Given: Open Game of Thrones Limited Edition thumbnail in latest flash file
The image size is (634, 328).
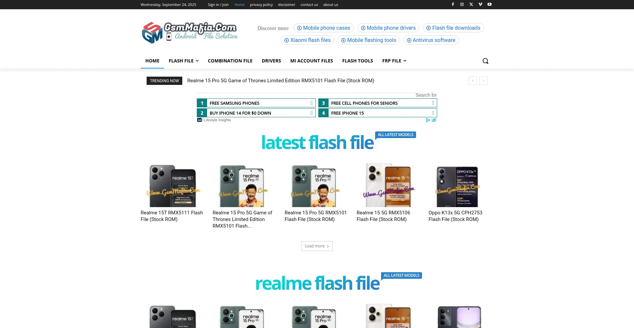Looking at the screenshot, I should click(x=244, y=185).
